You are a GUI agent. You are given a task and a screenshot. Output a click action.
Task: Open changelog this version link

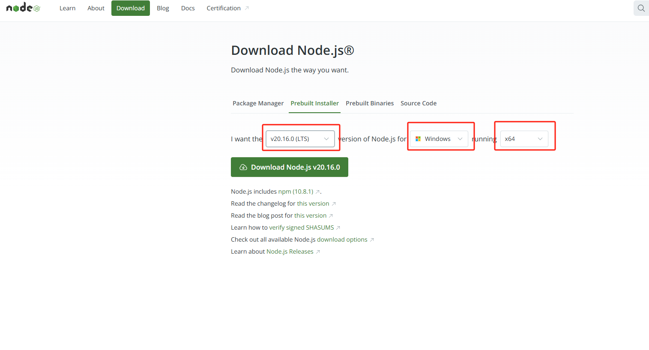tap(313, 203)
